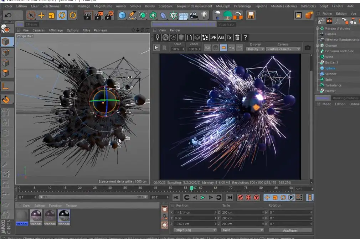The height and width of the screenshot is (239, 360).
Task: Switch to Model mode cube on left sidebar
Action: click(x=6, y=42)
